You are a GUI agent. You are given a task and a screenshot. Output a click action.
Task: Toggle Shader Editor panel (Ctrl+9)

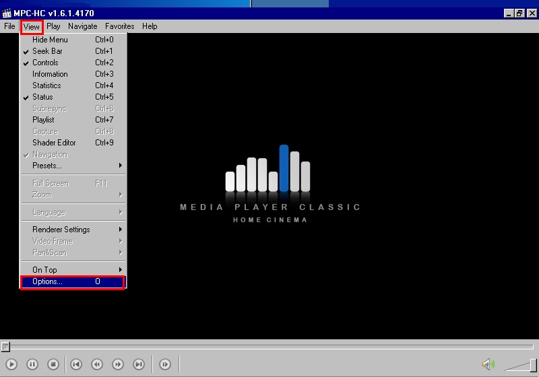pos(73,143)
